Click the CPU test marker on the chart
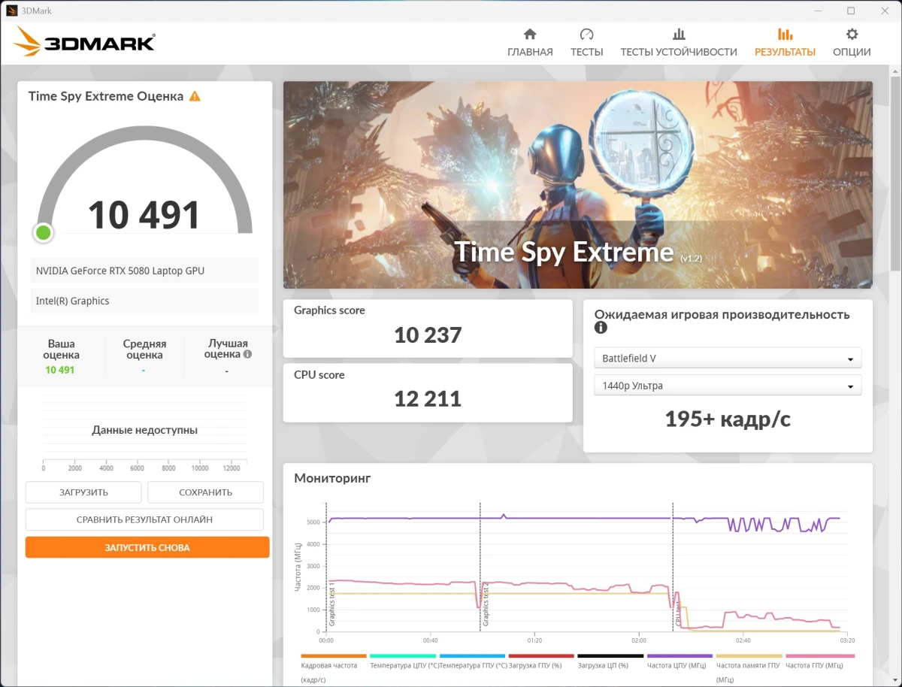This screenshot has height=687, width=902. 677,615
